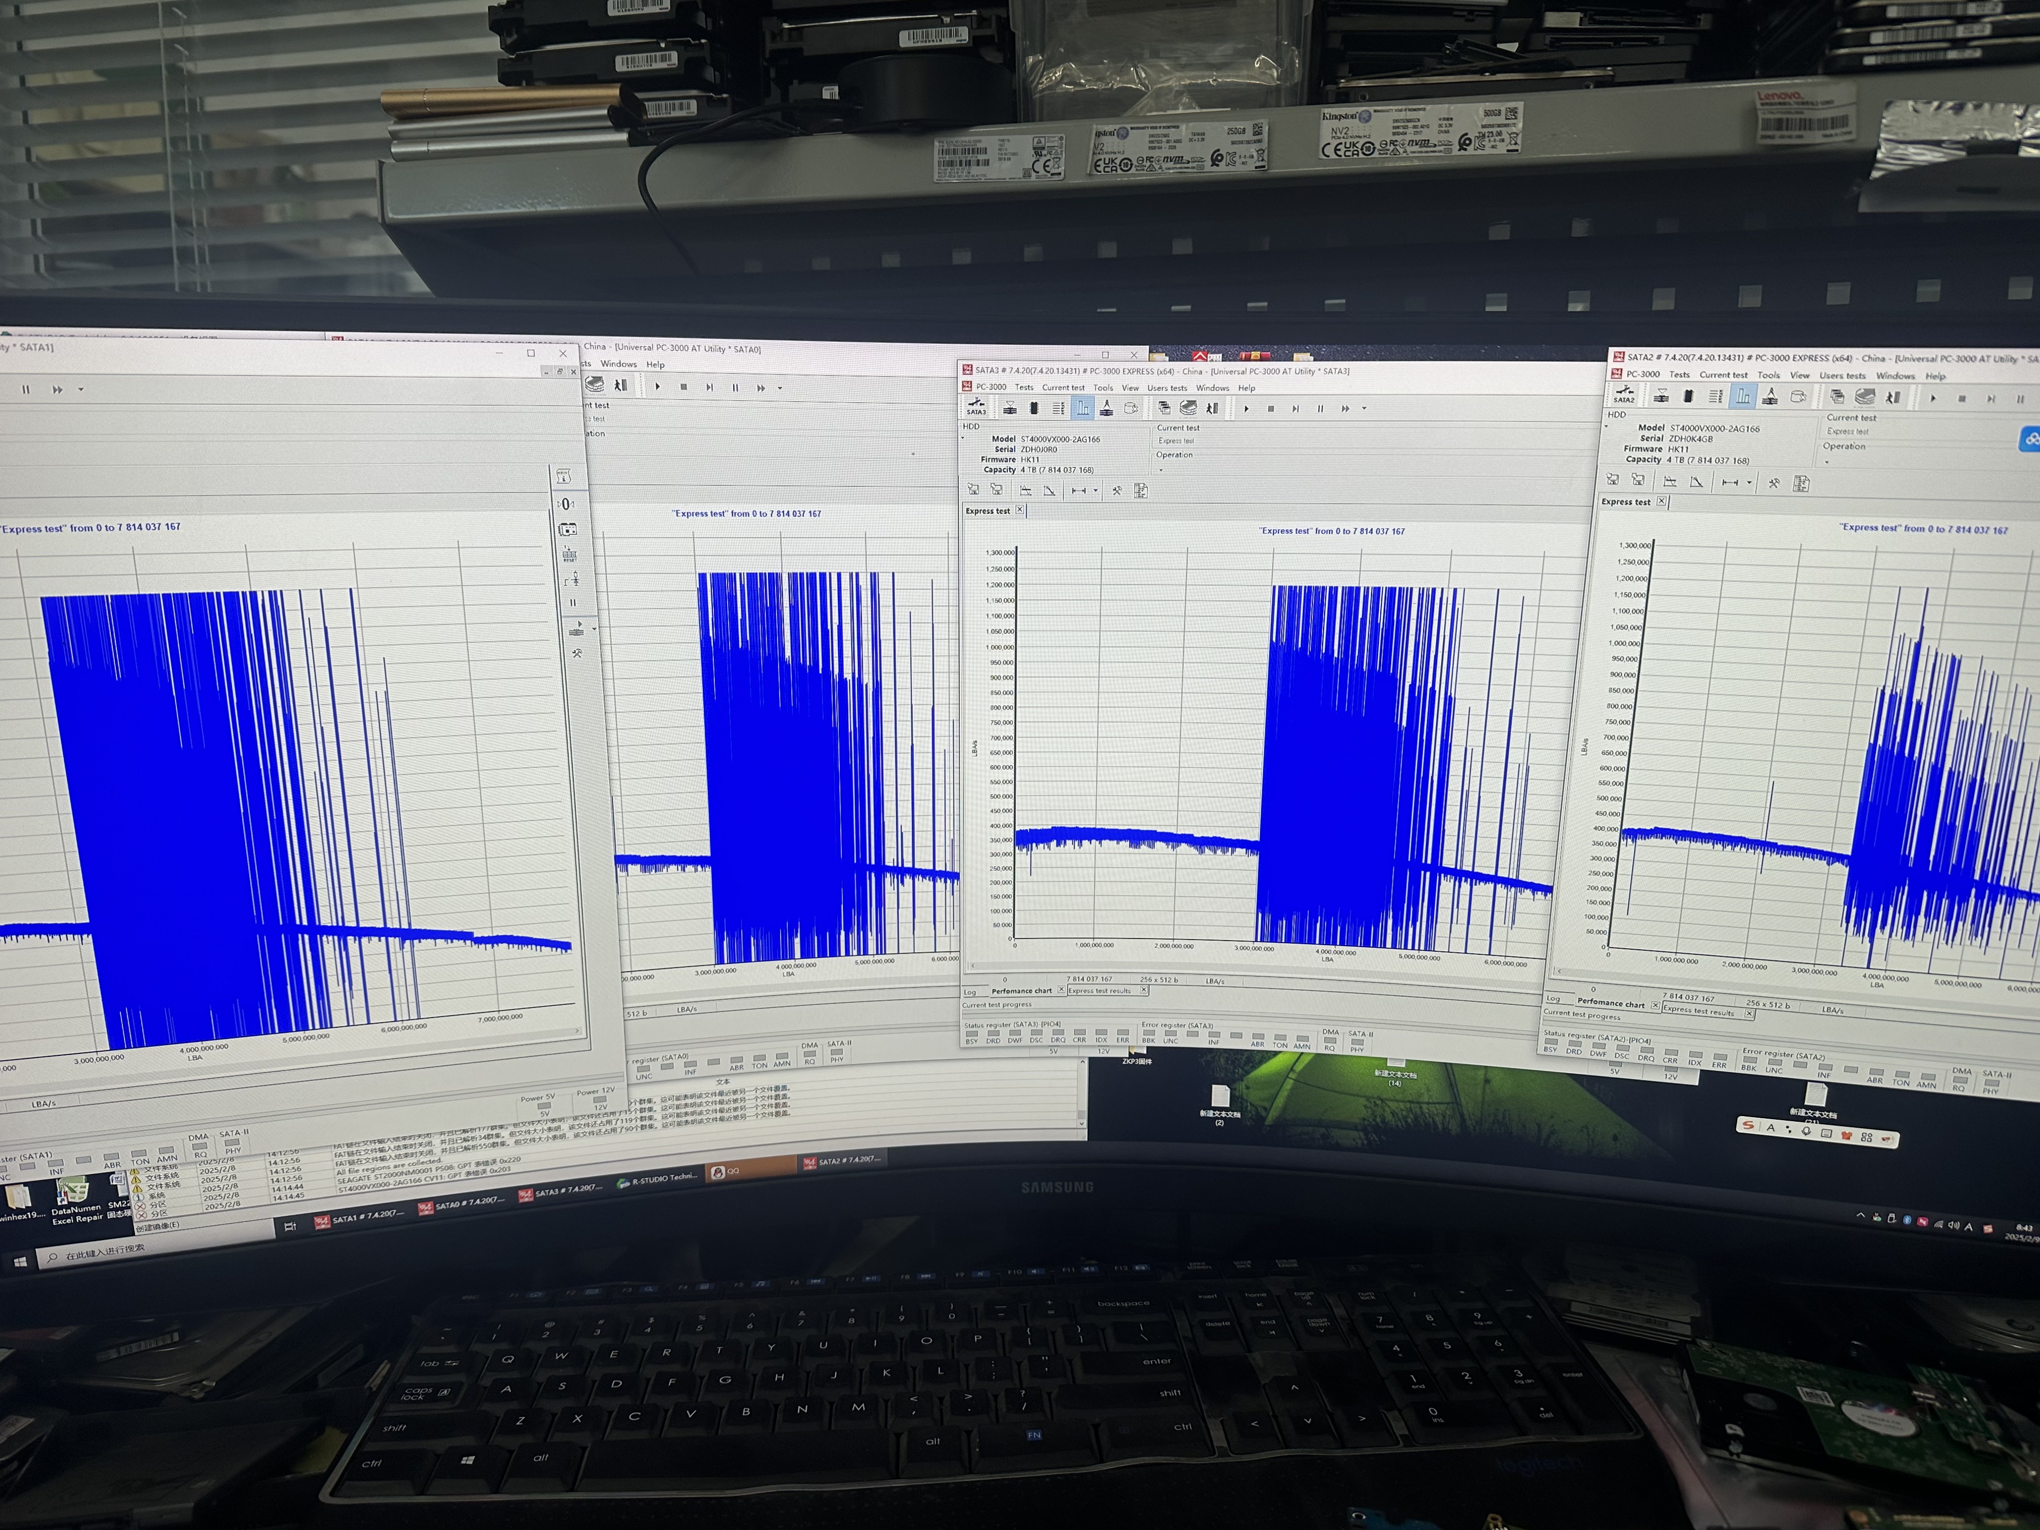Collapse HDD info arrow in SATA3 window
2040x1530 pixels.
click(964, 438)
